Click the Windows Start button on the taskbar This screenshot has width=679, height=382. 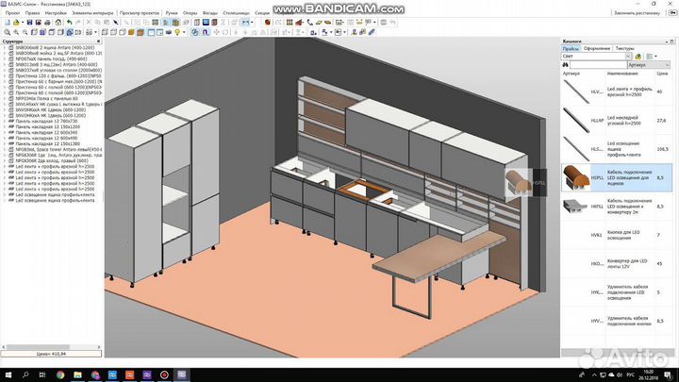[x=8, y=374]
